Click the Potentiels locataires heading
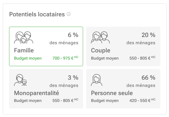169x117 pixels. 37,14
